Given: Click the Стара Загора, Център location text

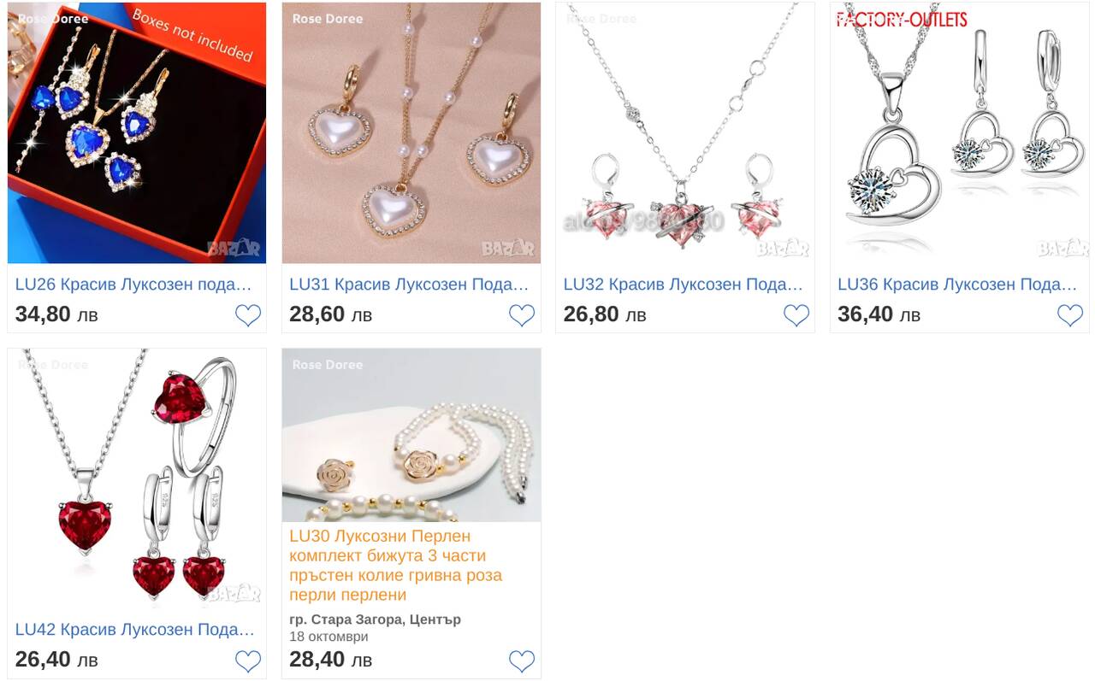Looking at the screenshot, I should pos(375,619).
